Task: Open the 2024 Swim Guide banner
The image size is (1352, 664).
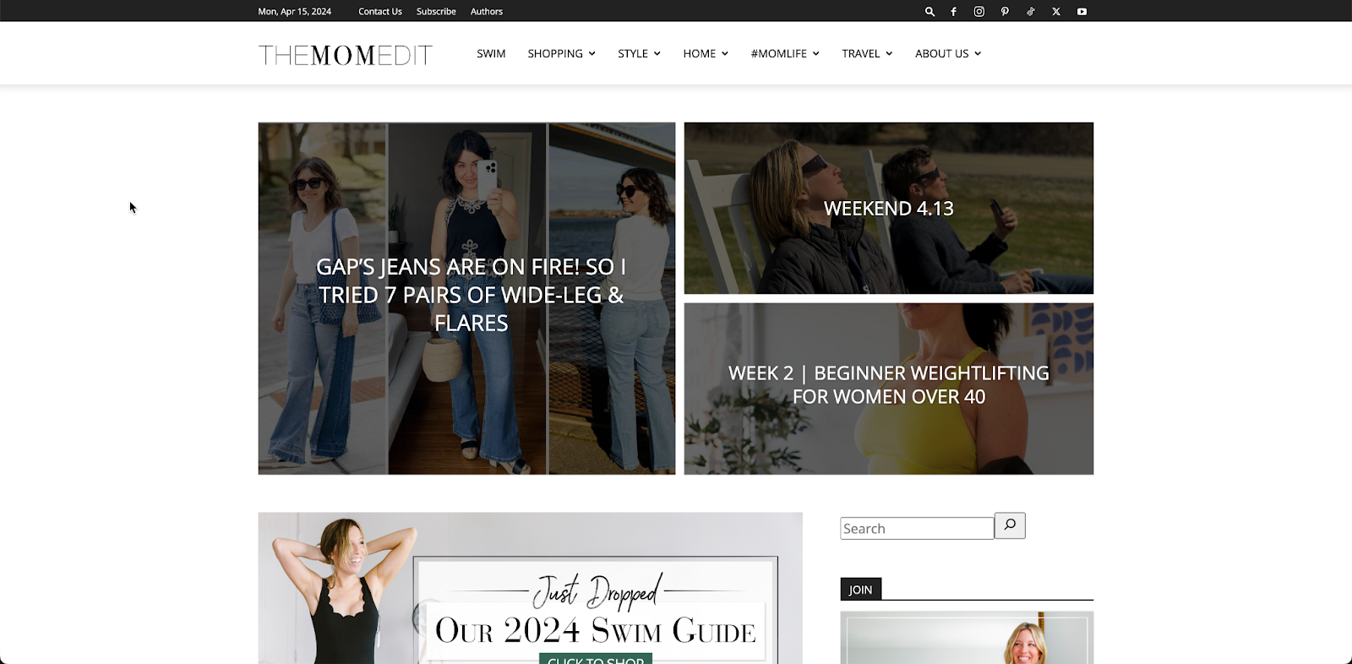Action: click(531, 588)
